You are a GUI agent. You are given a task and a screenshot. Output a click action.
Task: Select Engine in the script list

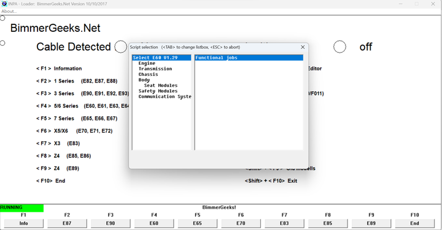point(147,63)
